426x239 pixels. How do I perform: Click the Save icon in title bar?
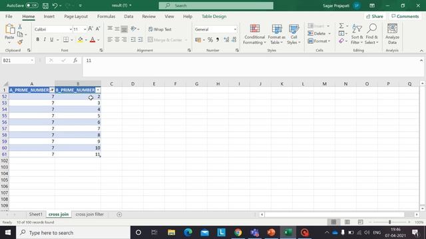pos(45,5)
